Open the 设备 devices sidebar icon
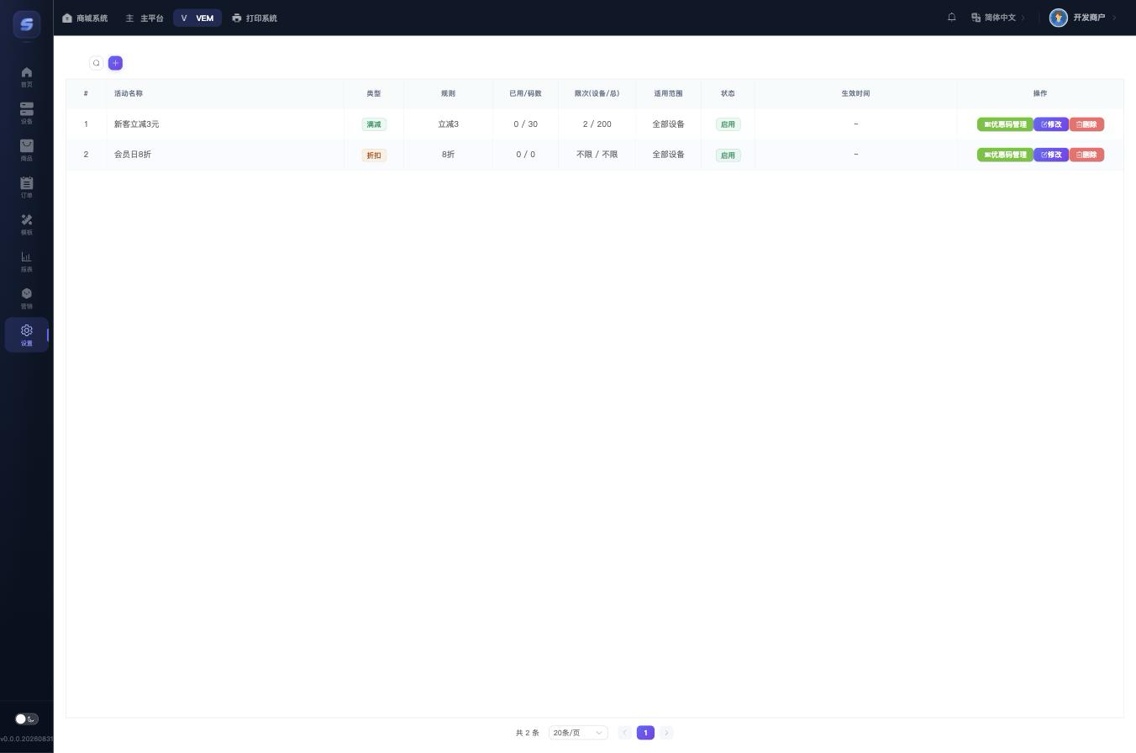 (x=26, y=113)
